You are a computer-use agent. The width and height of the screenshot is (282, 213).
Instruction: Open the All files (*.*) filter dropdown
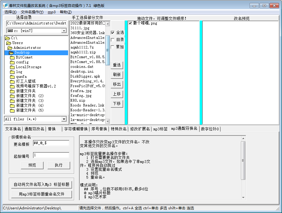click(x=64, y=119)
